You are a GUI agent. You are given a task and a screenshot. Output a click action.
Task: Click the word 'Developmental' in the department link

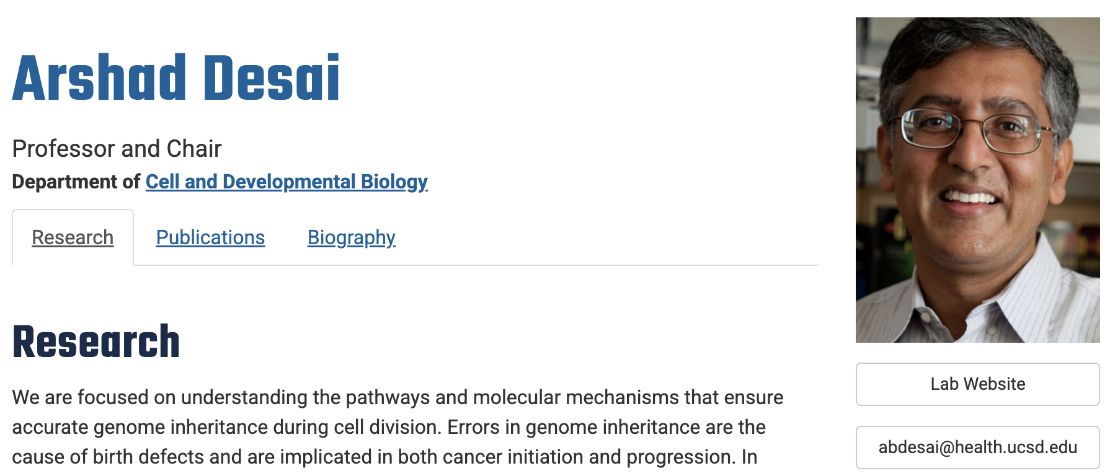[289, 182]
